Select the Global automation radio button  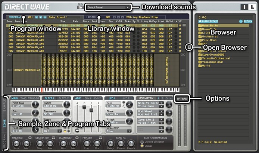coord(142,146)
